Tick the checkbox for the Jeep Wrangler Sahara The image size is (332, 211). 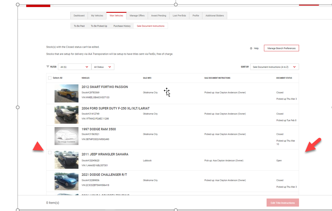click(x=50, y=153)
